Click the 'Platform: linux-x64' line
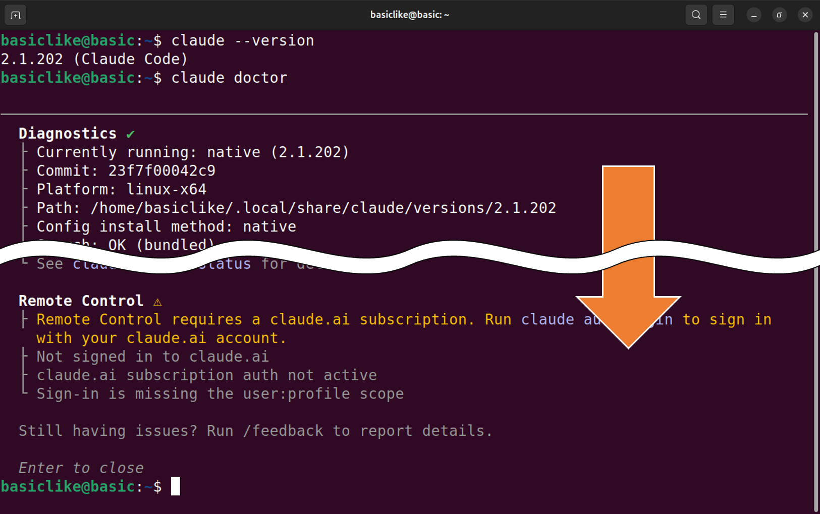 [122, 190]
